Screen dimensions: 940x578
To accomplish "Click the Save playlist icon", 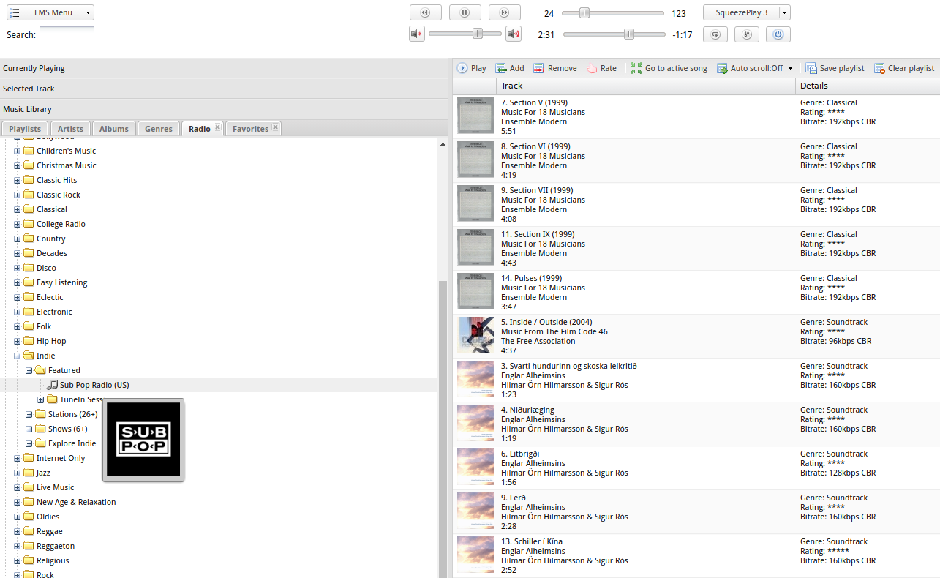I will coord(811,68).
